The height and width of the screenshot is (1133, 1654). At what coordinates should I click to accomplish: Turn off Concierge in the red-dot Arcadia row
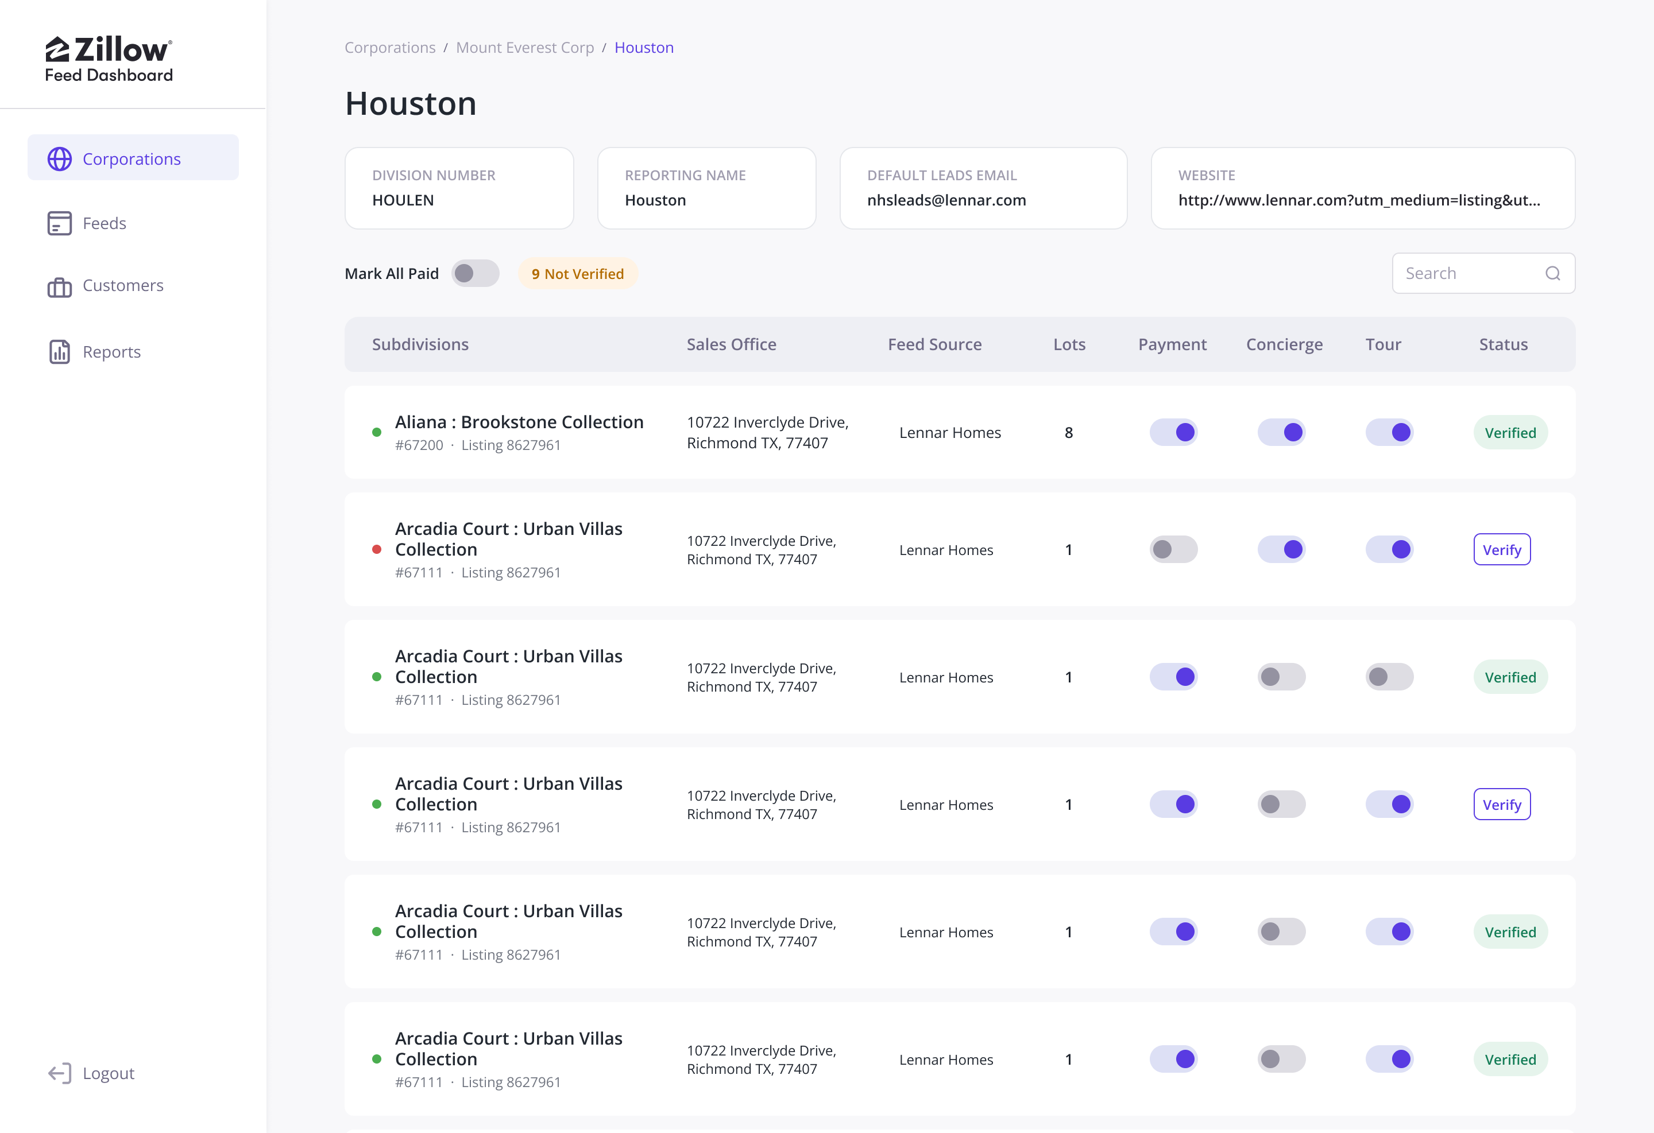tap(1282, 550)
